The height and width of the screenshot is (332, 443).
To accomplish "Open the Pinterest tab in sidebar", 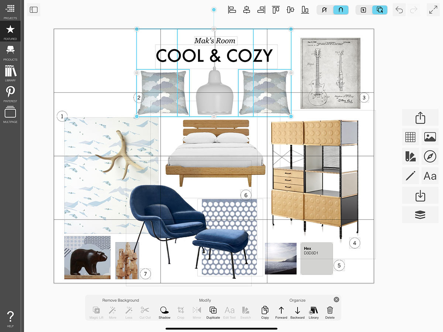I will pyautogui.click(x=10, y=94).
